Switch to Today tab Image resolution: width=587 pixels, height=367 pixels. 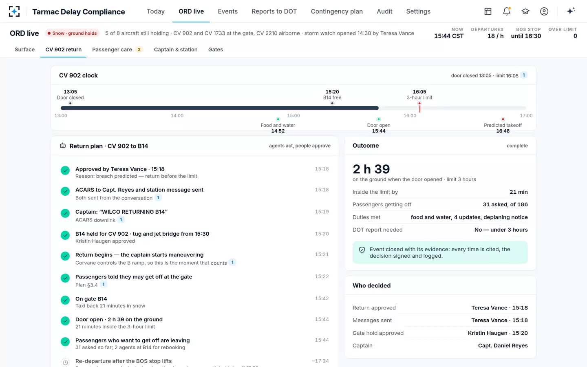tap(156, 11)
